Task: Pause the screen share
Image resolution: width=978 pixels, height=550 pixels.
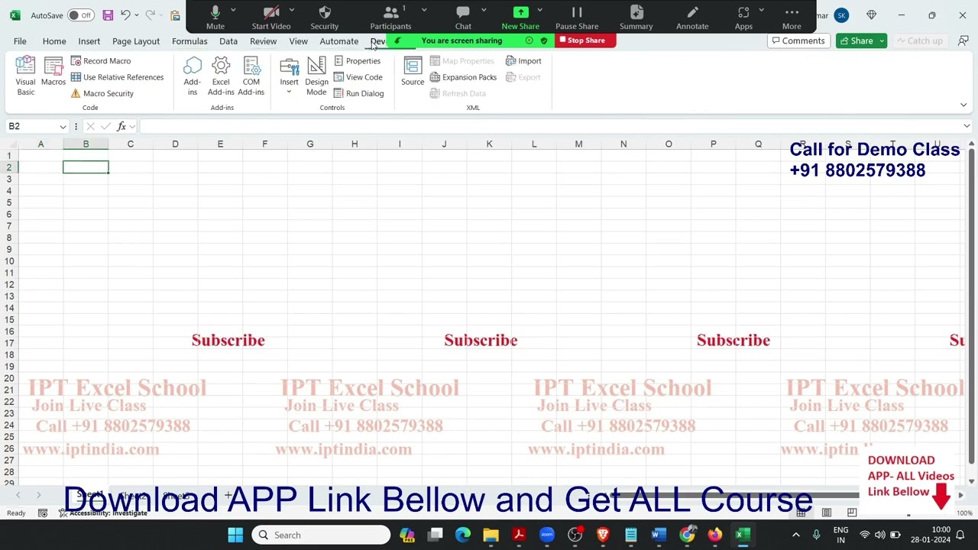Action: [x=577, y=17]
